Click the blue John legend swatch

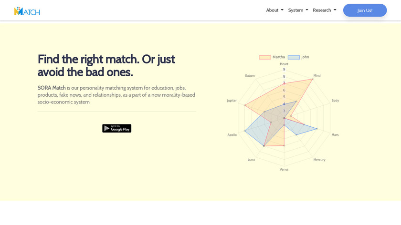click(x=294, y=57)
